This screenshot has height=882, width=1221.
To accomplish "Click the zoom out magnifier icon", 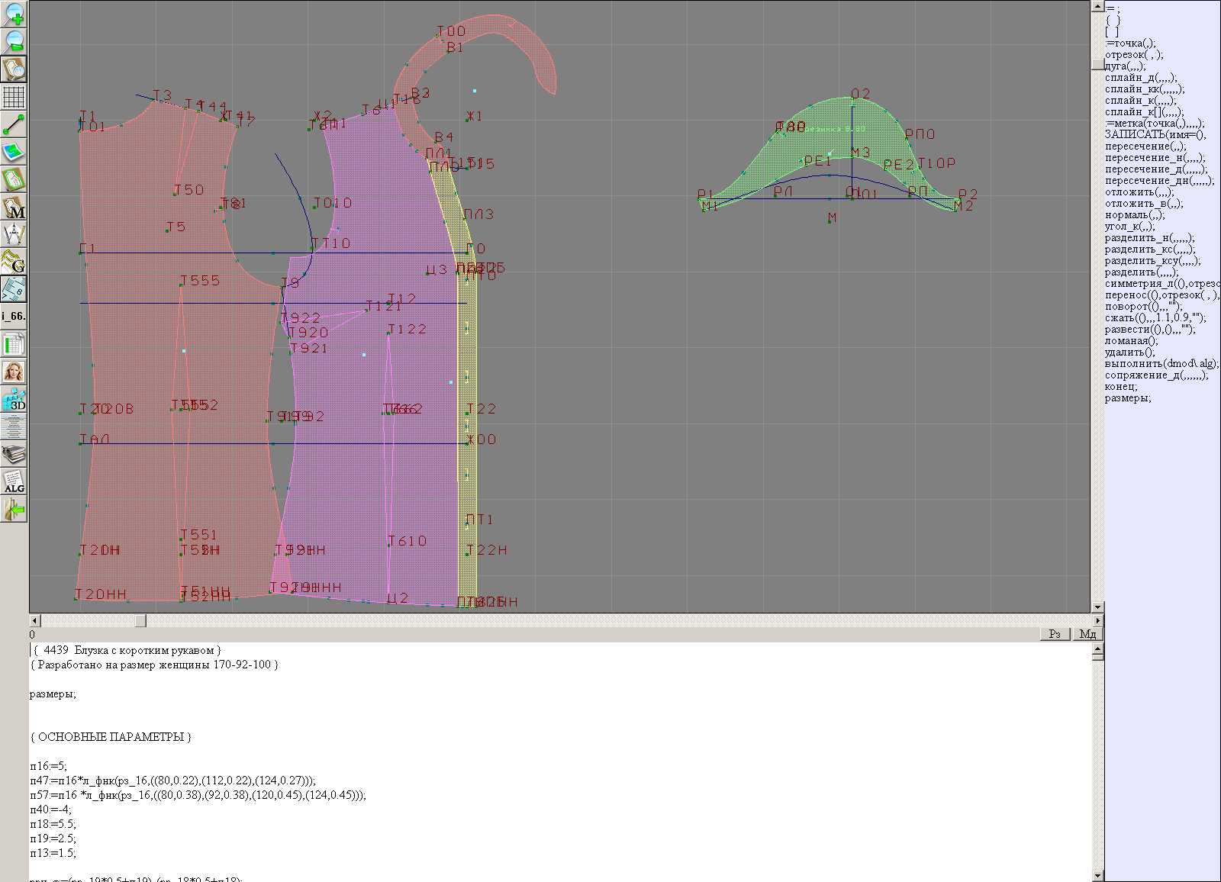I will (x=14, y=41).
